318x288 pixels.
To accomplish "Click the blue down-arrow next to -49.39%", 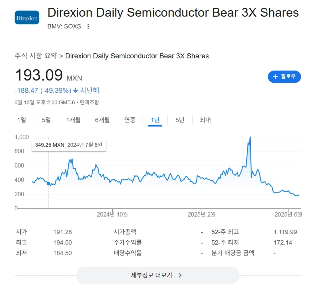I will pos(75,90).
